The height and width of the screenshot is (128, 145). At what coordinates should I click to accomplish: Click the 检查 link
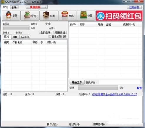pyautogui.click(x=139, y=88)
